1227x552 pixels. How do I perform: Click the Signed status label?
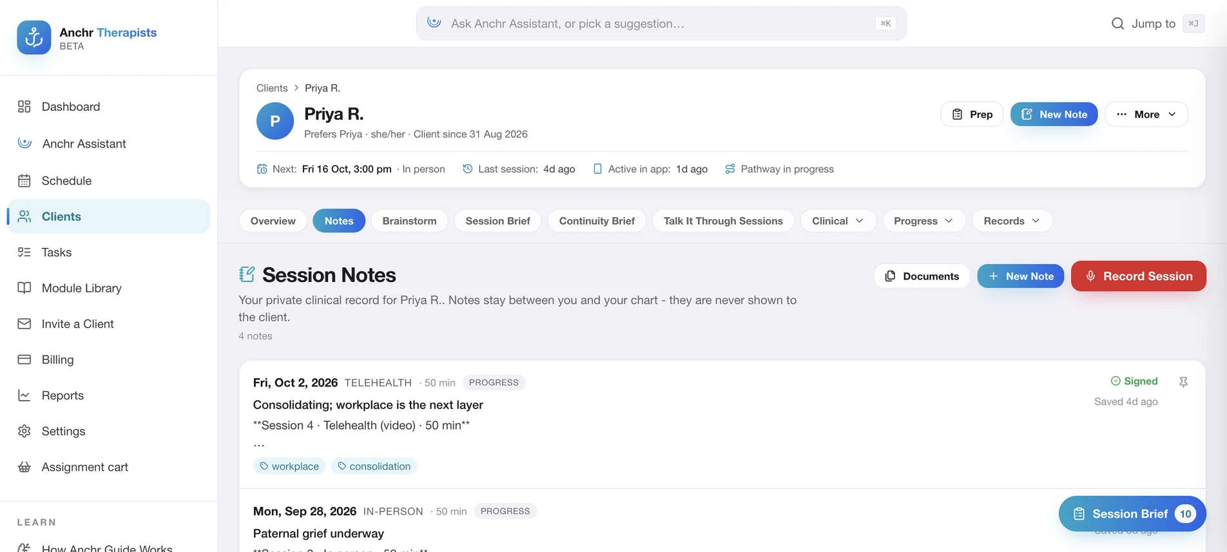(x=1134, y=381)
